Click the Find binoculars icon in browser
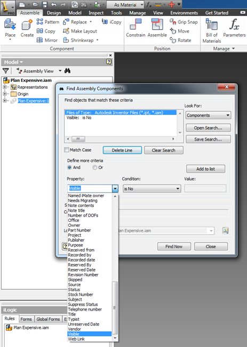 pyautogui.click(x=67, y=71)
